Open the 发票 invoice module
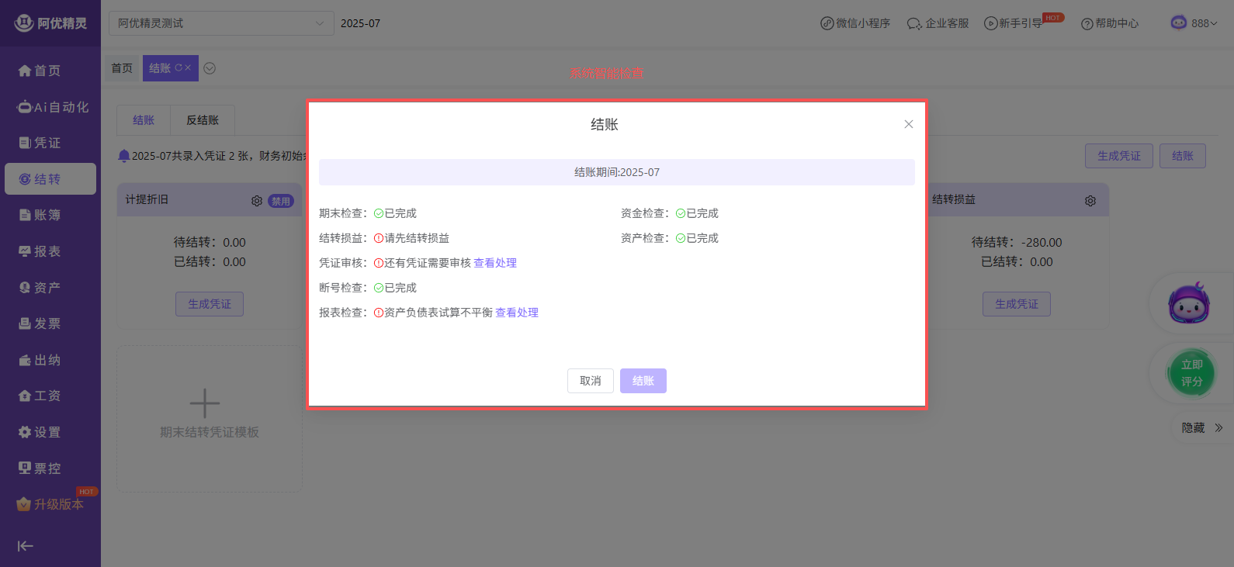1234x567 pixels. 25,323
